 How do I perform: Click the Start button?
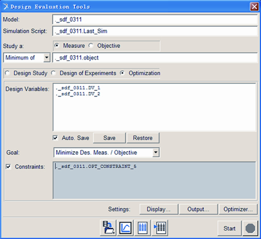point(229,228)
